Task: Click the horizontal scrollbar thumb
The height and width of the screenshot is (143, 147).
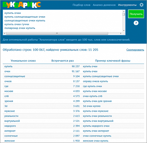Action: tap(57, 33)
